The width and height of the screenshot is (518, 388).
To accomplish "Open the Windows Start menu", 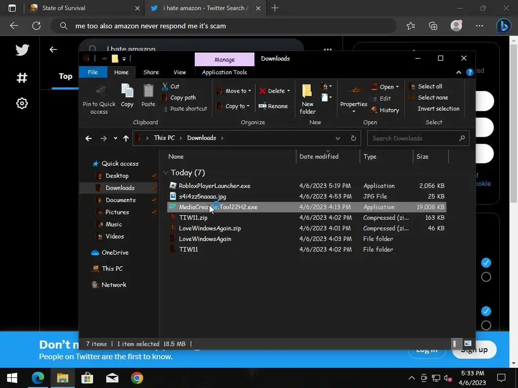I will pyautogui.click(x=12, y=378).
